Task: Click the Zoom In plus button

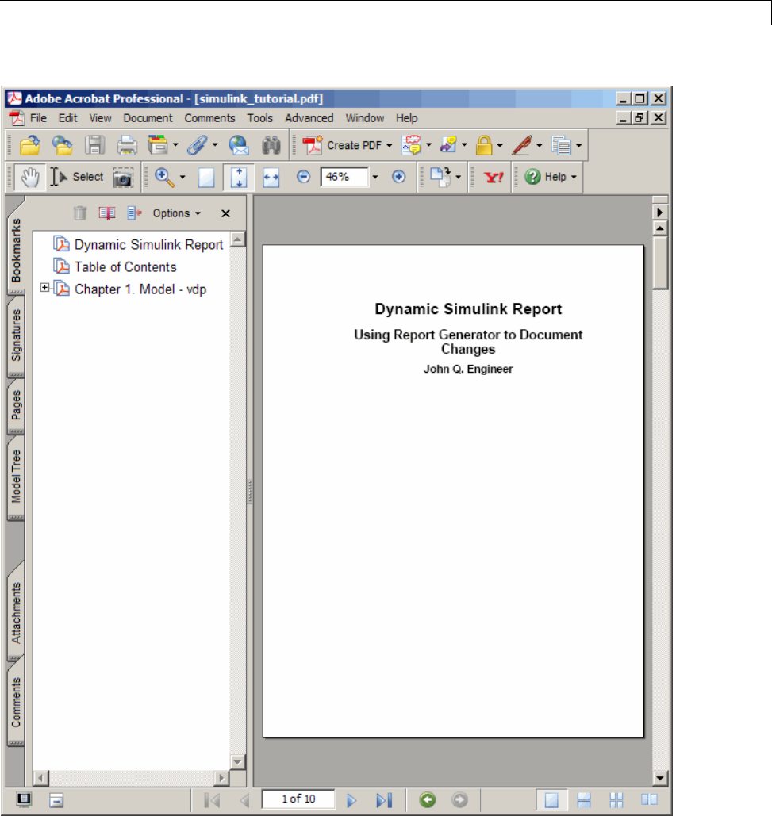Action: pos(399,177)
